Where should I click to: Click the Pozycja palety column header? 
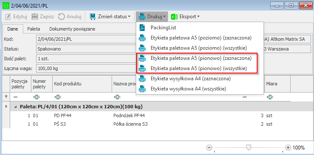click(x=21, y=84)
